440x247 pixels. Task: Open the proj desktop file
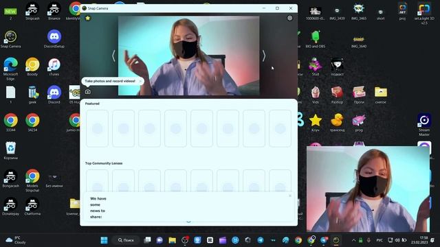pyautogui.click(x=402, y=12)
